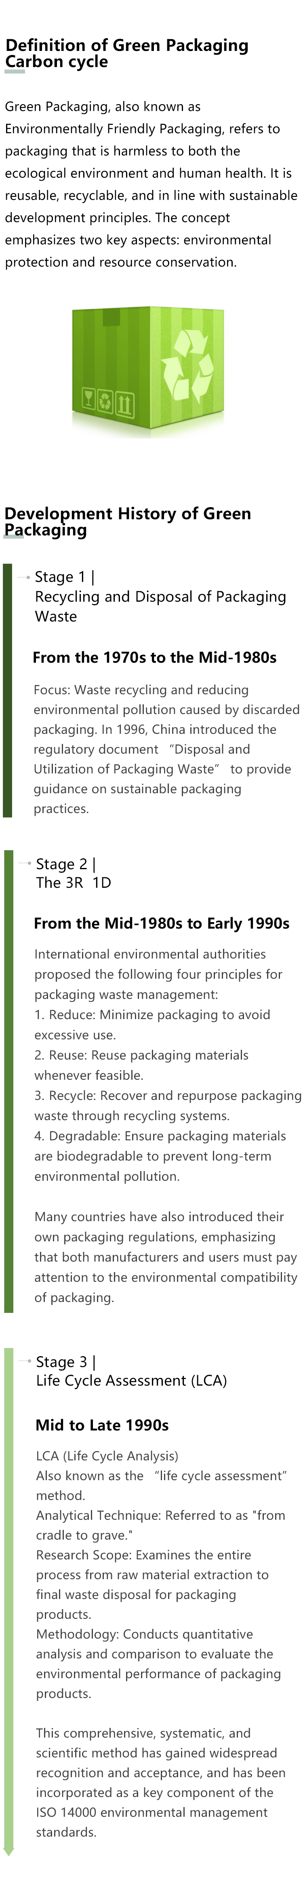Click the arrow tip ending the light green bar

click(x=9, y=1872)
